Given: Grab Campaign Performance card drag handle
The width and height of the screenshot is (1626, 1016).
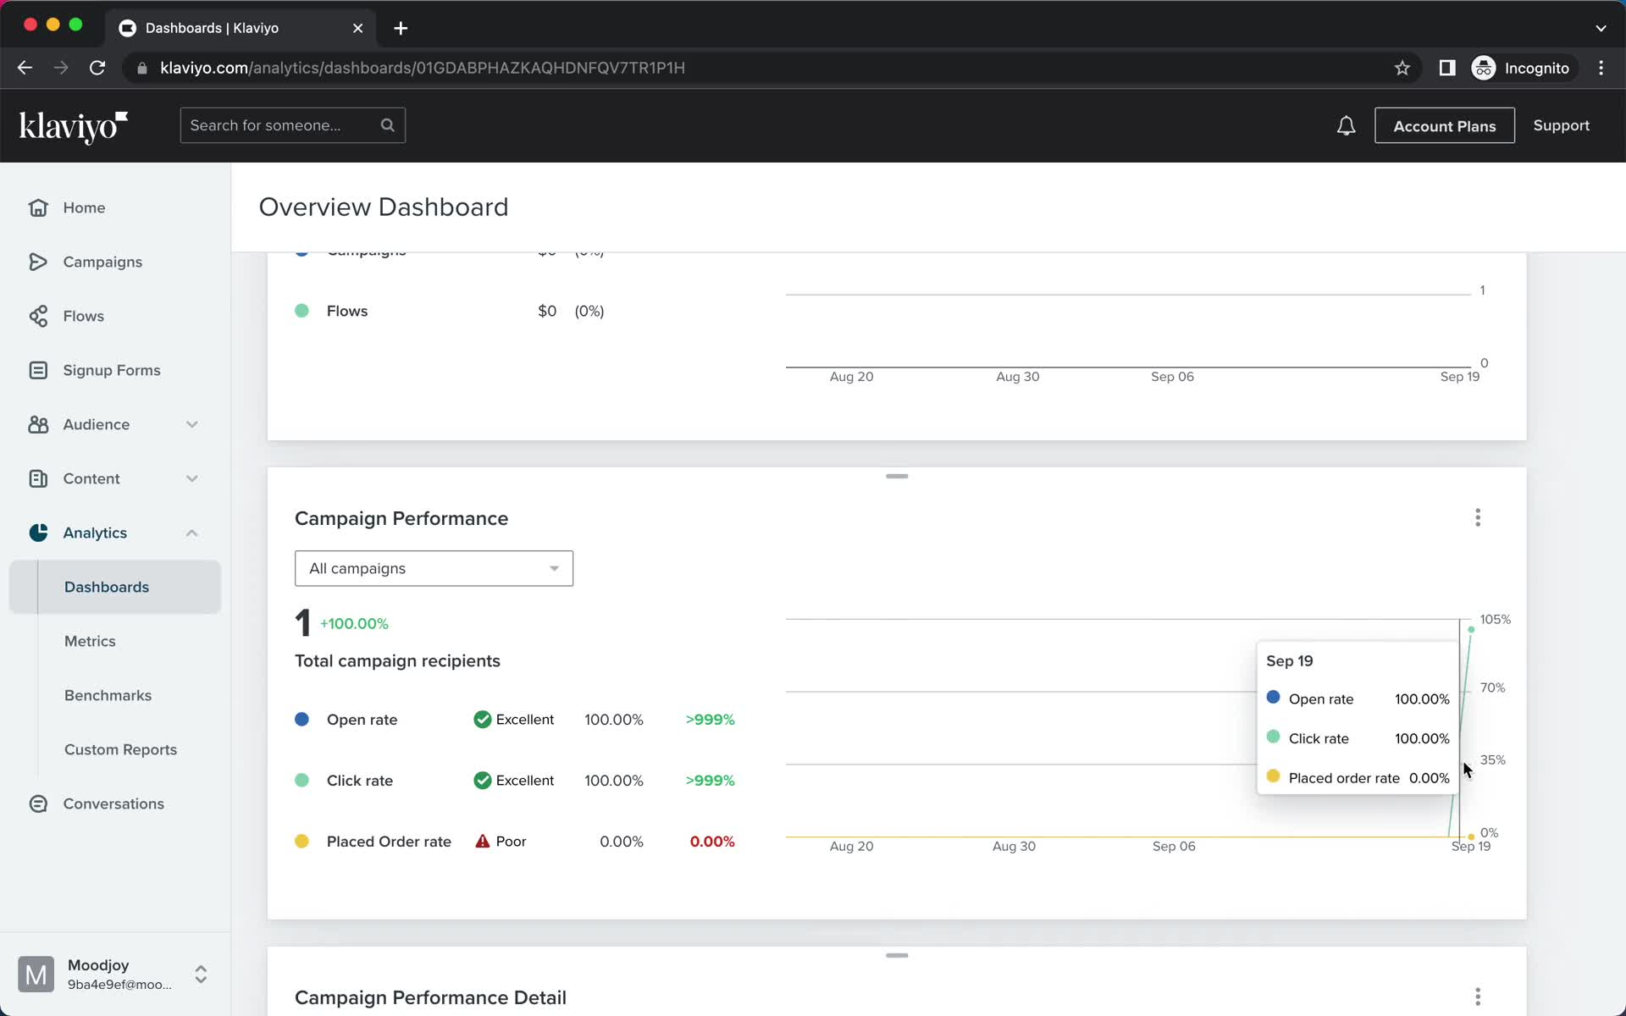Looking at the screenshot, I should tap(897, 476).
